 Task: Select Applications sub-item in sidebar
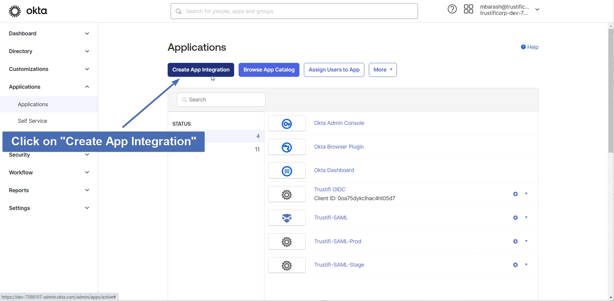pyautogui.click(x=33, y=104)
